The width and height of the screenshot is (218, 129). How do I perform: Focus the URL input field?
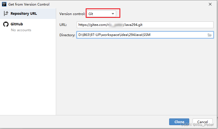[x=145, y=25]
